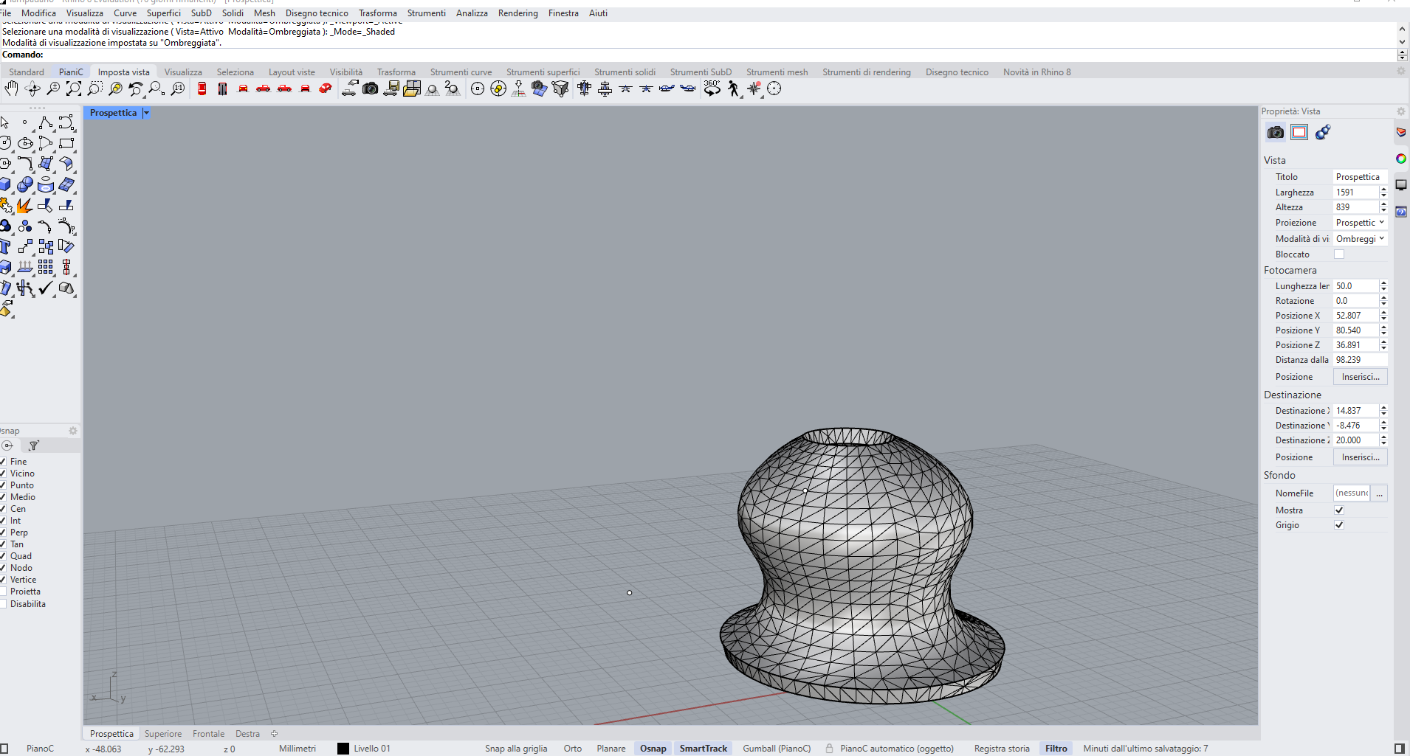1410x756 pixels.
Task: Expand the Modalità di visualizzazione dropdown
Action: 1360,239
